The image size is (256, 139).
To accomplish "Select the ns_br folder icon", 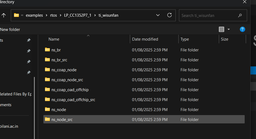I will (x=47, y=49).
